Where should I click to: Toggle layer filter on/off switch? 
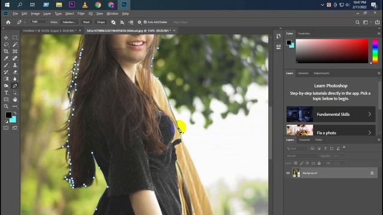point(344,148)
